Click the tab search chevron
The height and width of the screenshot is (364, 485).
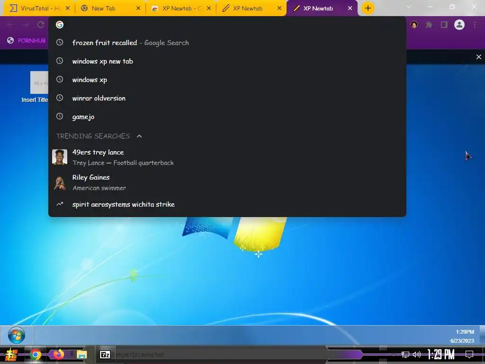coord(409,7)
